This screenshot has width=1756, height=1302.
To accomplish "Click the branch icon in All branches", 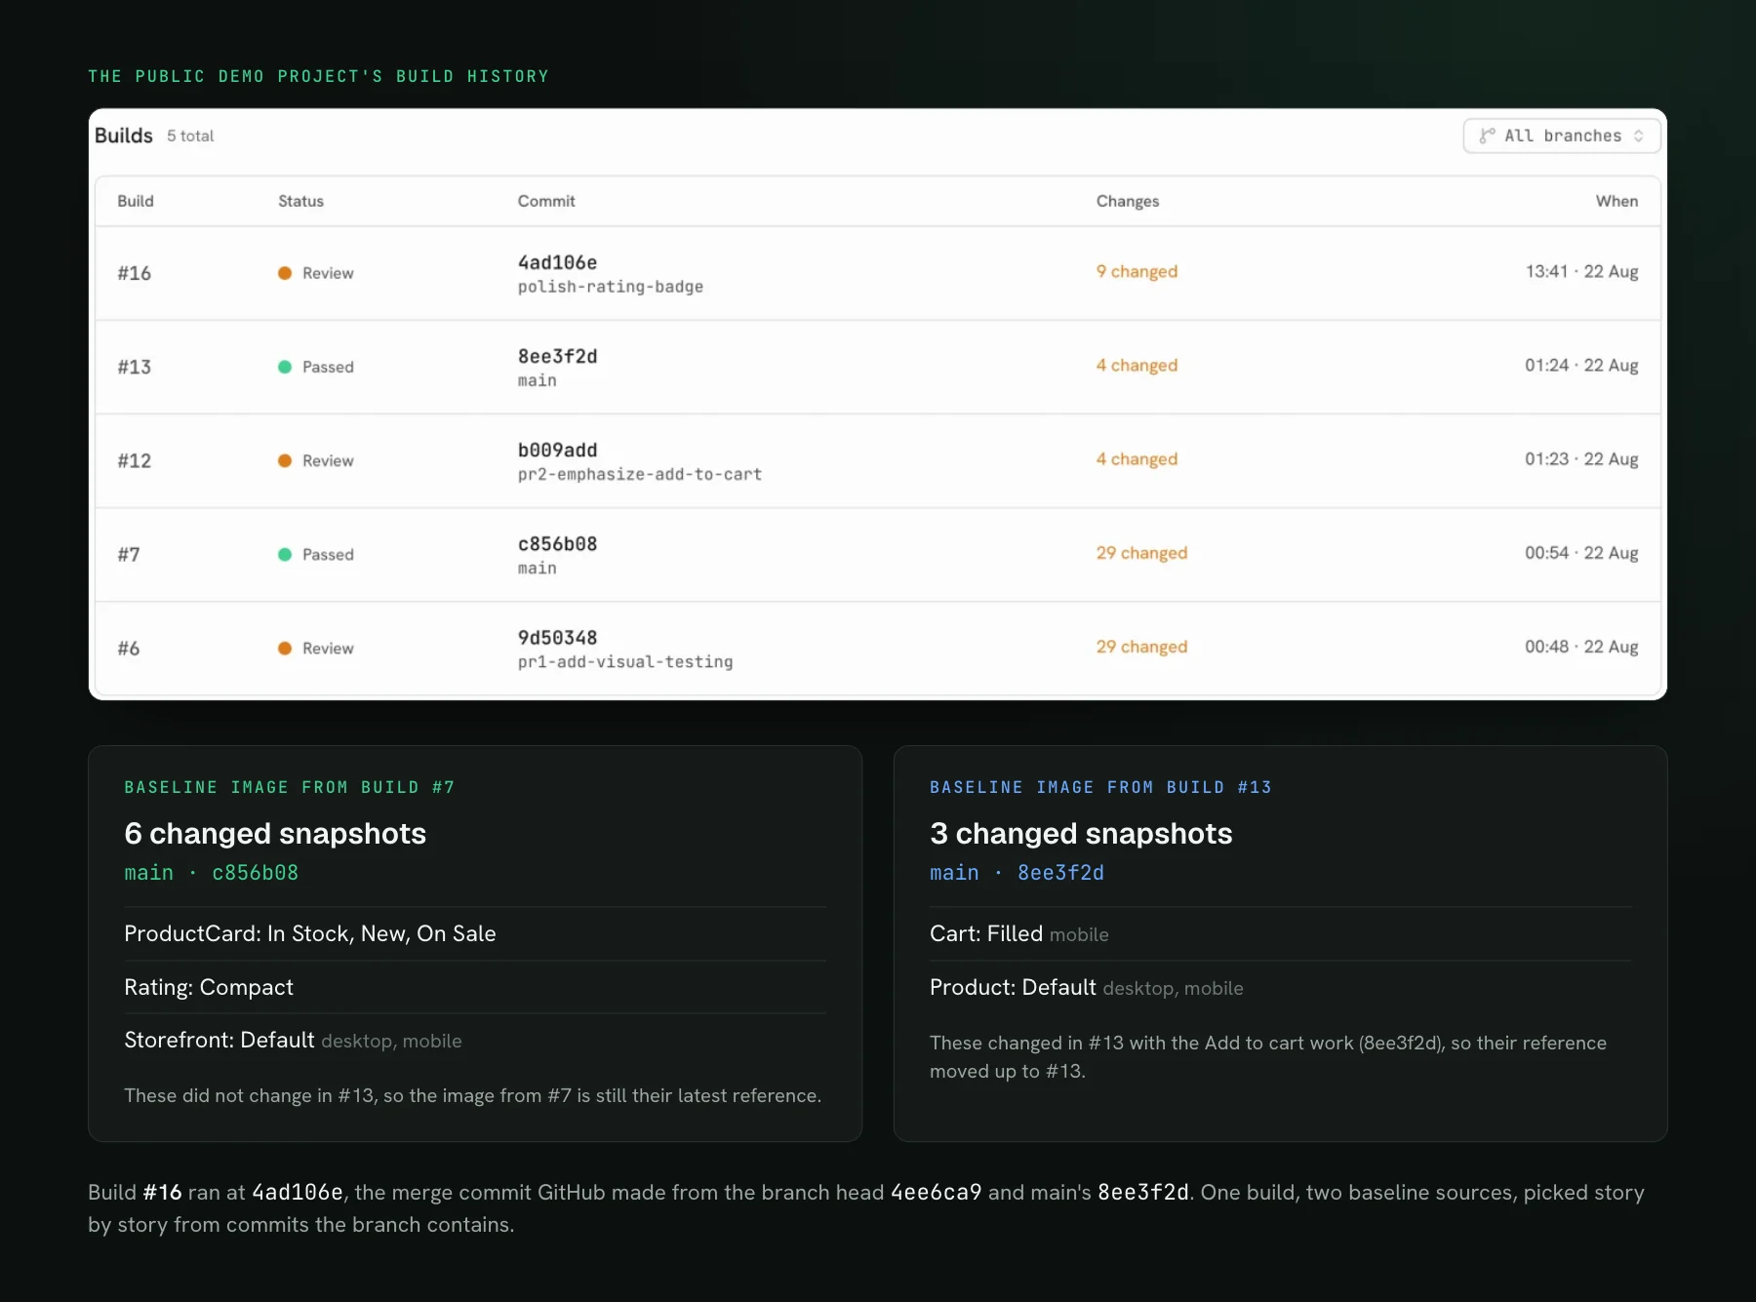I will (x=1487, y=136).
